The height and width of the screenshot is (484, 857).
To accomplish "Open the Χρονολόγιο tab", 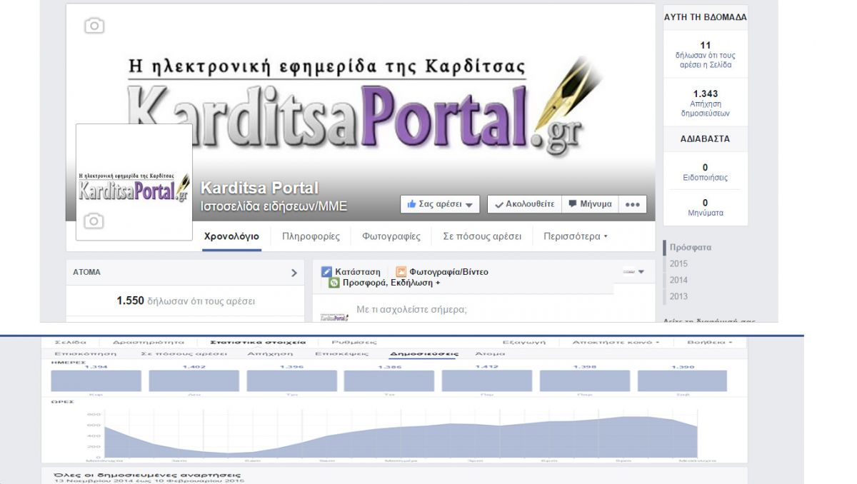I will tap(231, 236).
